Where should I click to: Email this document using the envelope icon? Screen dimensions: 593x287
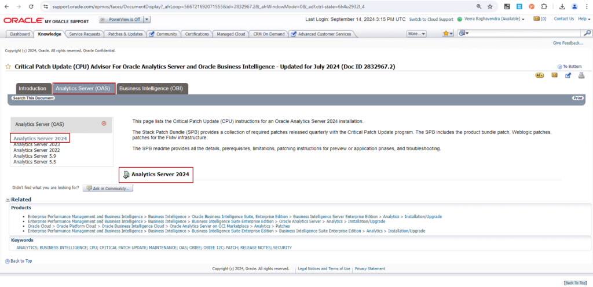(x=554, y=75)
